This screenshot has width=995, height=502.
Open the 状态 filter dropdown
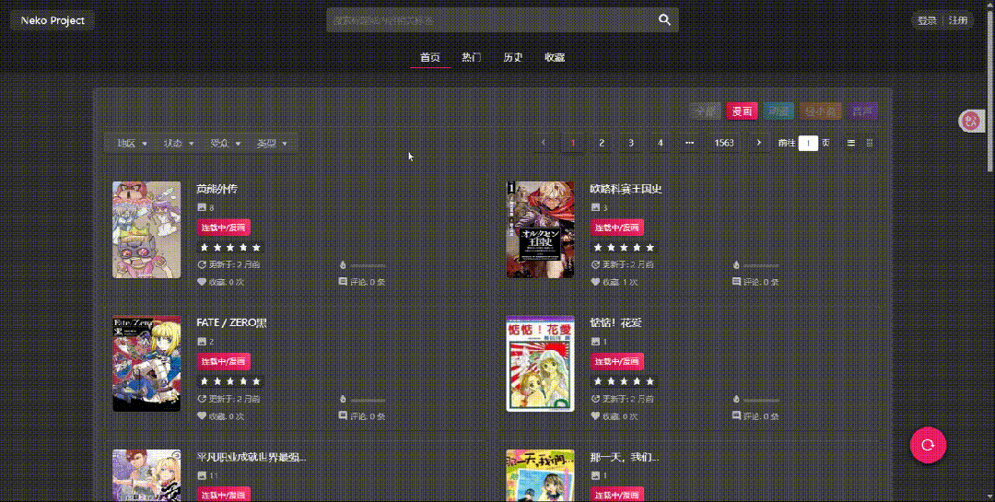[179, 144]
